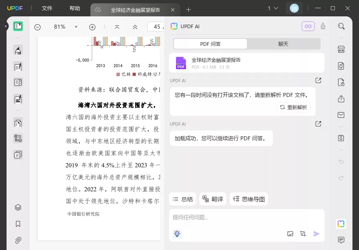Close the 全球经济金融展望报告 tab
Viewport: 359px width, 250px height.
point(173,10)
